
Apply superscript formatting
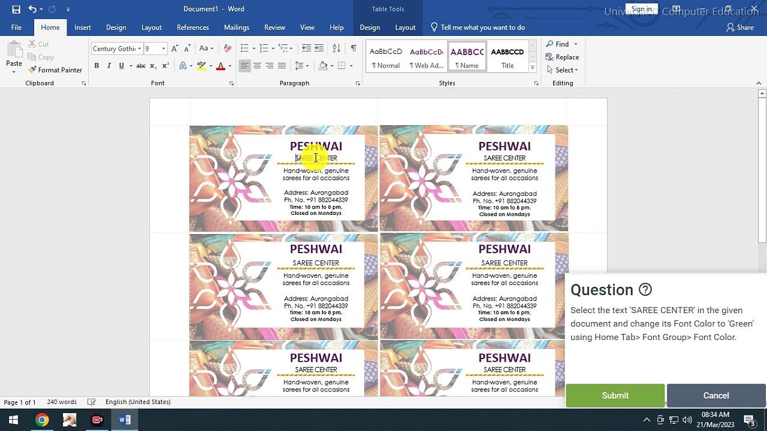click(165, 66)
